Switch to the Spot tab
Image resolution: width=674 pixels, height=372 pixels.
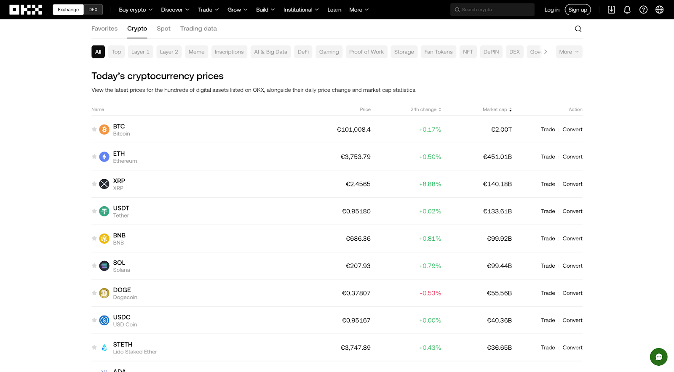pyautogui.click(x=163, y=29)
